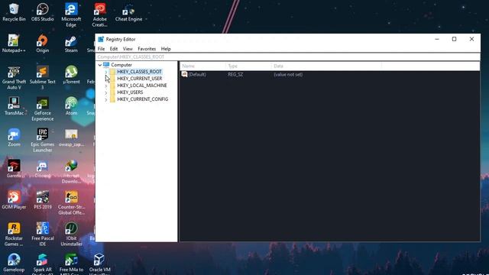This screenshot has height=275, width=489.
Task: Expand the HKEY_CURRENT_CONFIG chevron
Action: pos(106,99)
